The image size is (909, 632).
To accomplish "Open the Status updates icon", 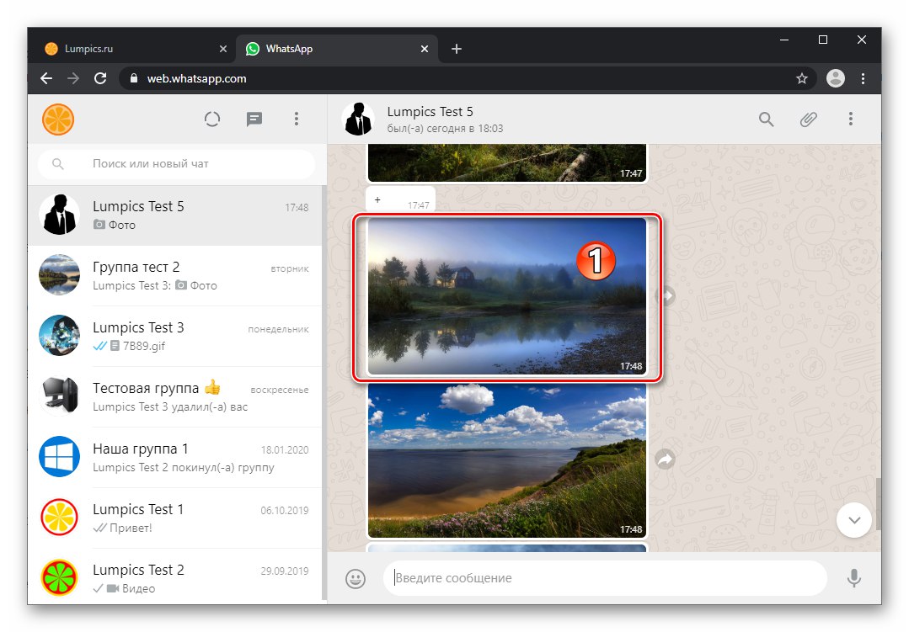I will pyautogui.click(x=211, y=119).
